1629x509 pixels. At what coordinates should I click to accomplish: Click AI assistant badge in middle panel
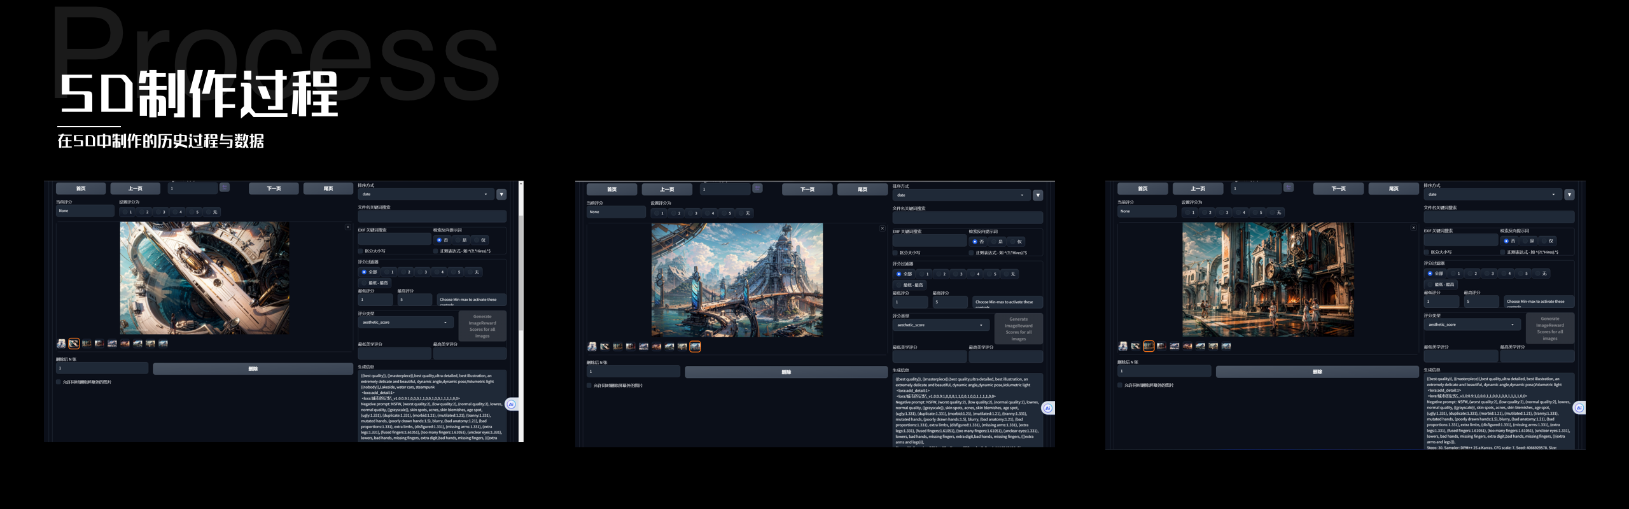[x=1047, y=408]
